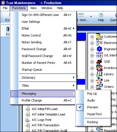The image size is (117, 132).
Task: Click the Trax Maintenance title bar icon
Action: (x=3, y=3)
